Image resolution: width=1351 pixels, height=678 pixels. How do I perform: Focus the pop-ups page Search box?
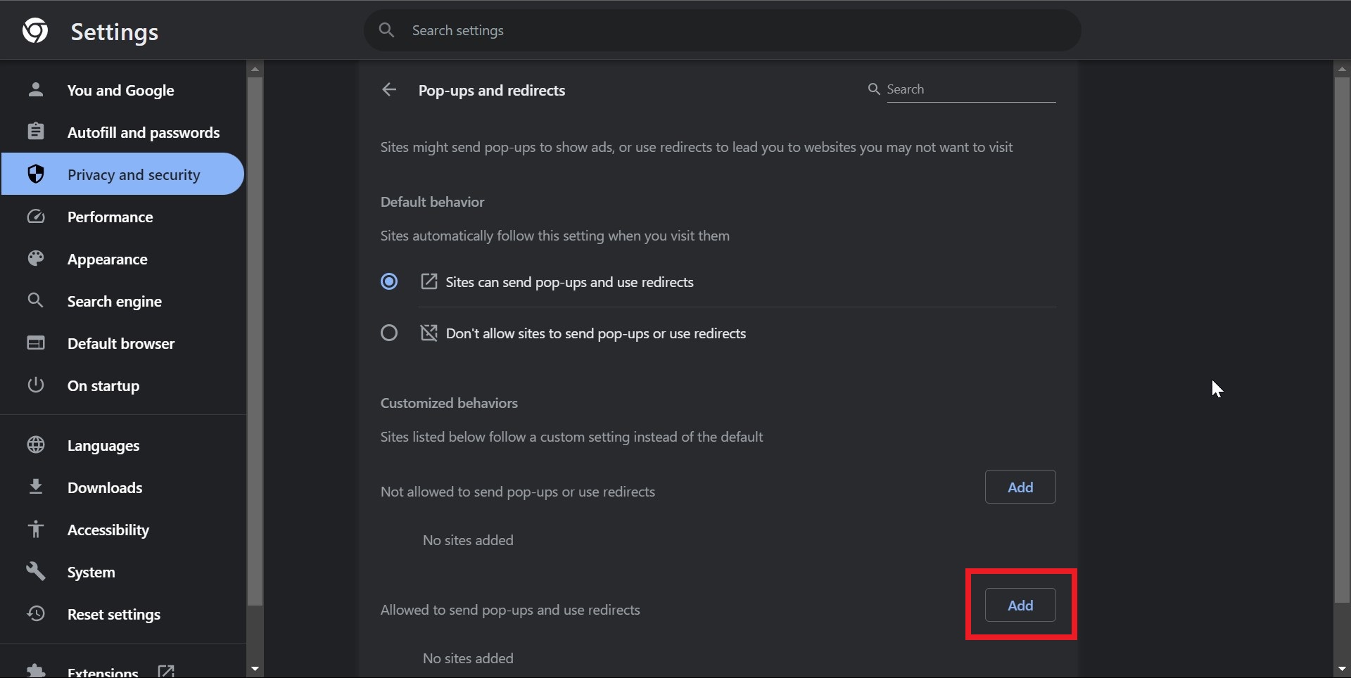970,89
